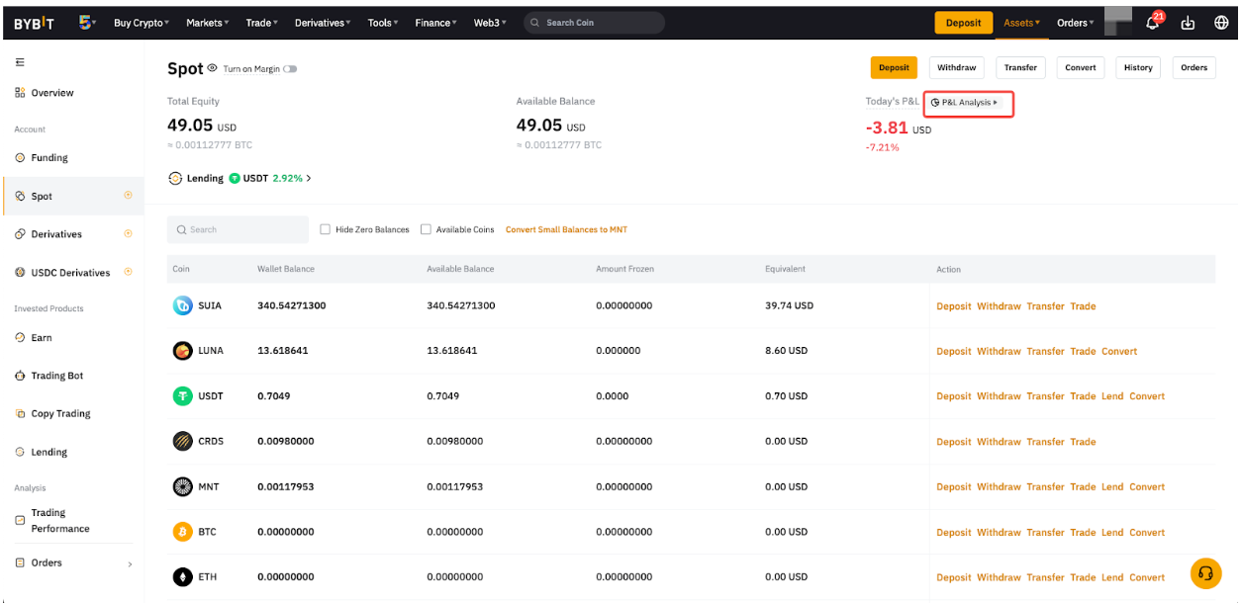
Task: Click the profile avatar in header
Action: click(x=1118, y=21)
